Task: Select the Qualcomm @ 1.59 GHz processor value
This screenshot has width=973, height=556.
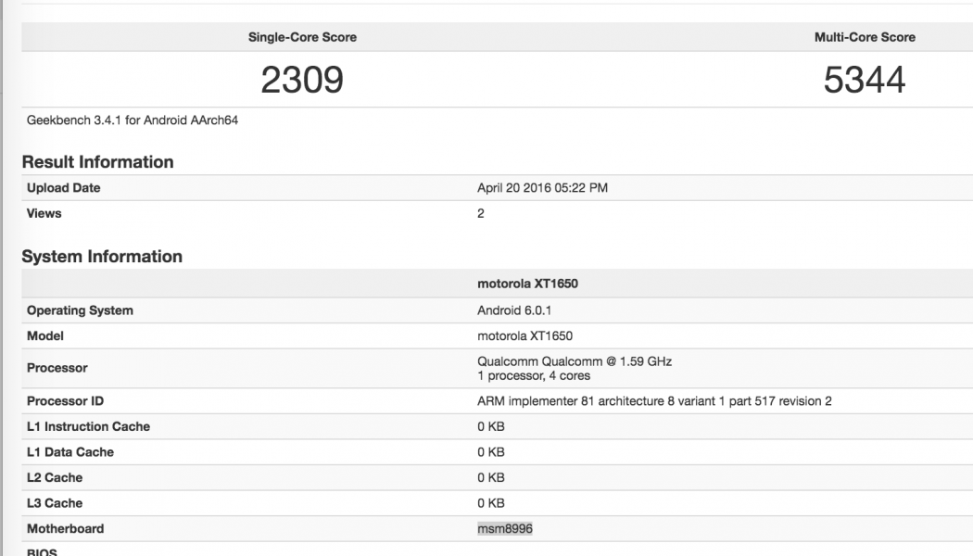Action: (574, 360)
